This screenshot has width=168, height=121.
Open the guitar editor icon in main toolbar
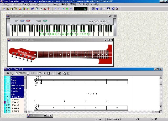(45, 9)
